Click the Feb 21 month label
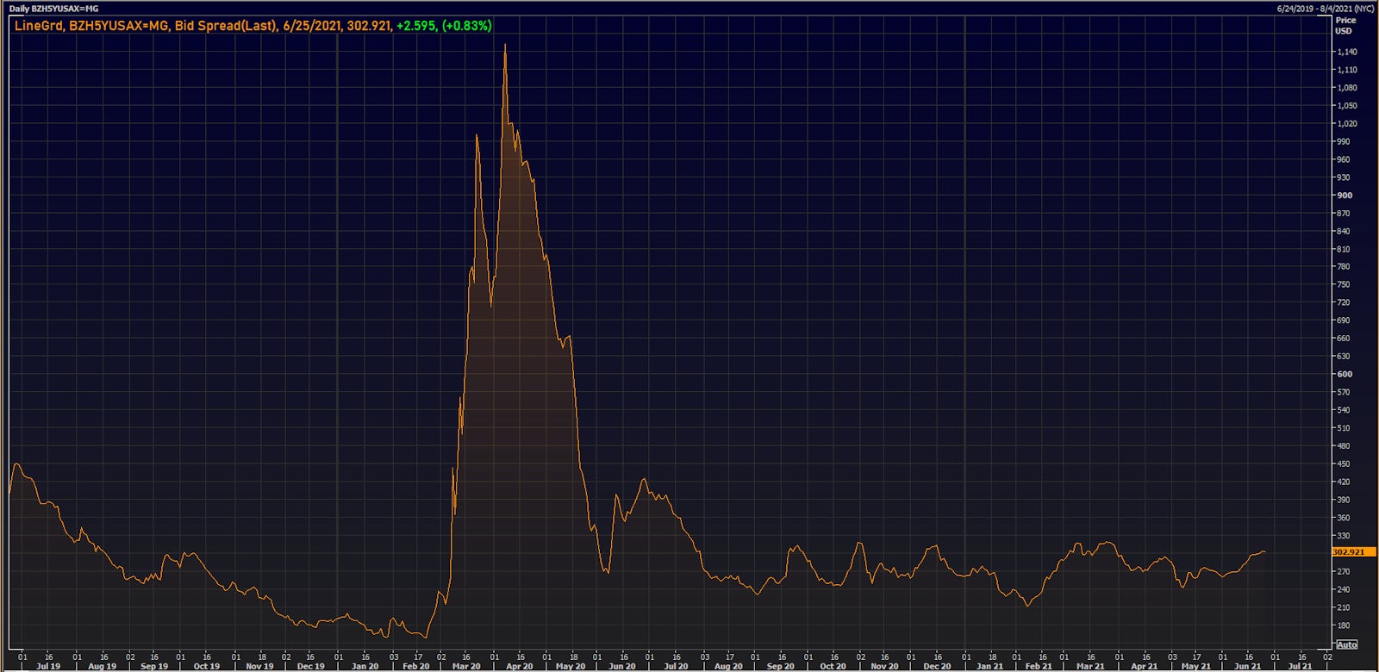 pos(1039,666)
